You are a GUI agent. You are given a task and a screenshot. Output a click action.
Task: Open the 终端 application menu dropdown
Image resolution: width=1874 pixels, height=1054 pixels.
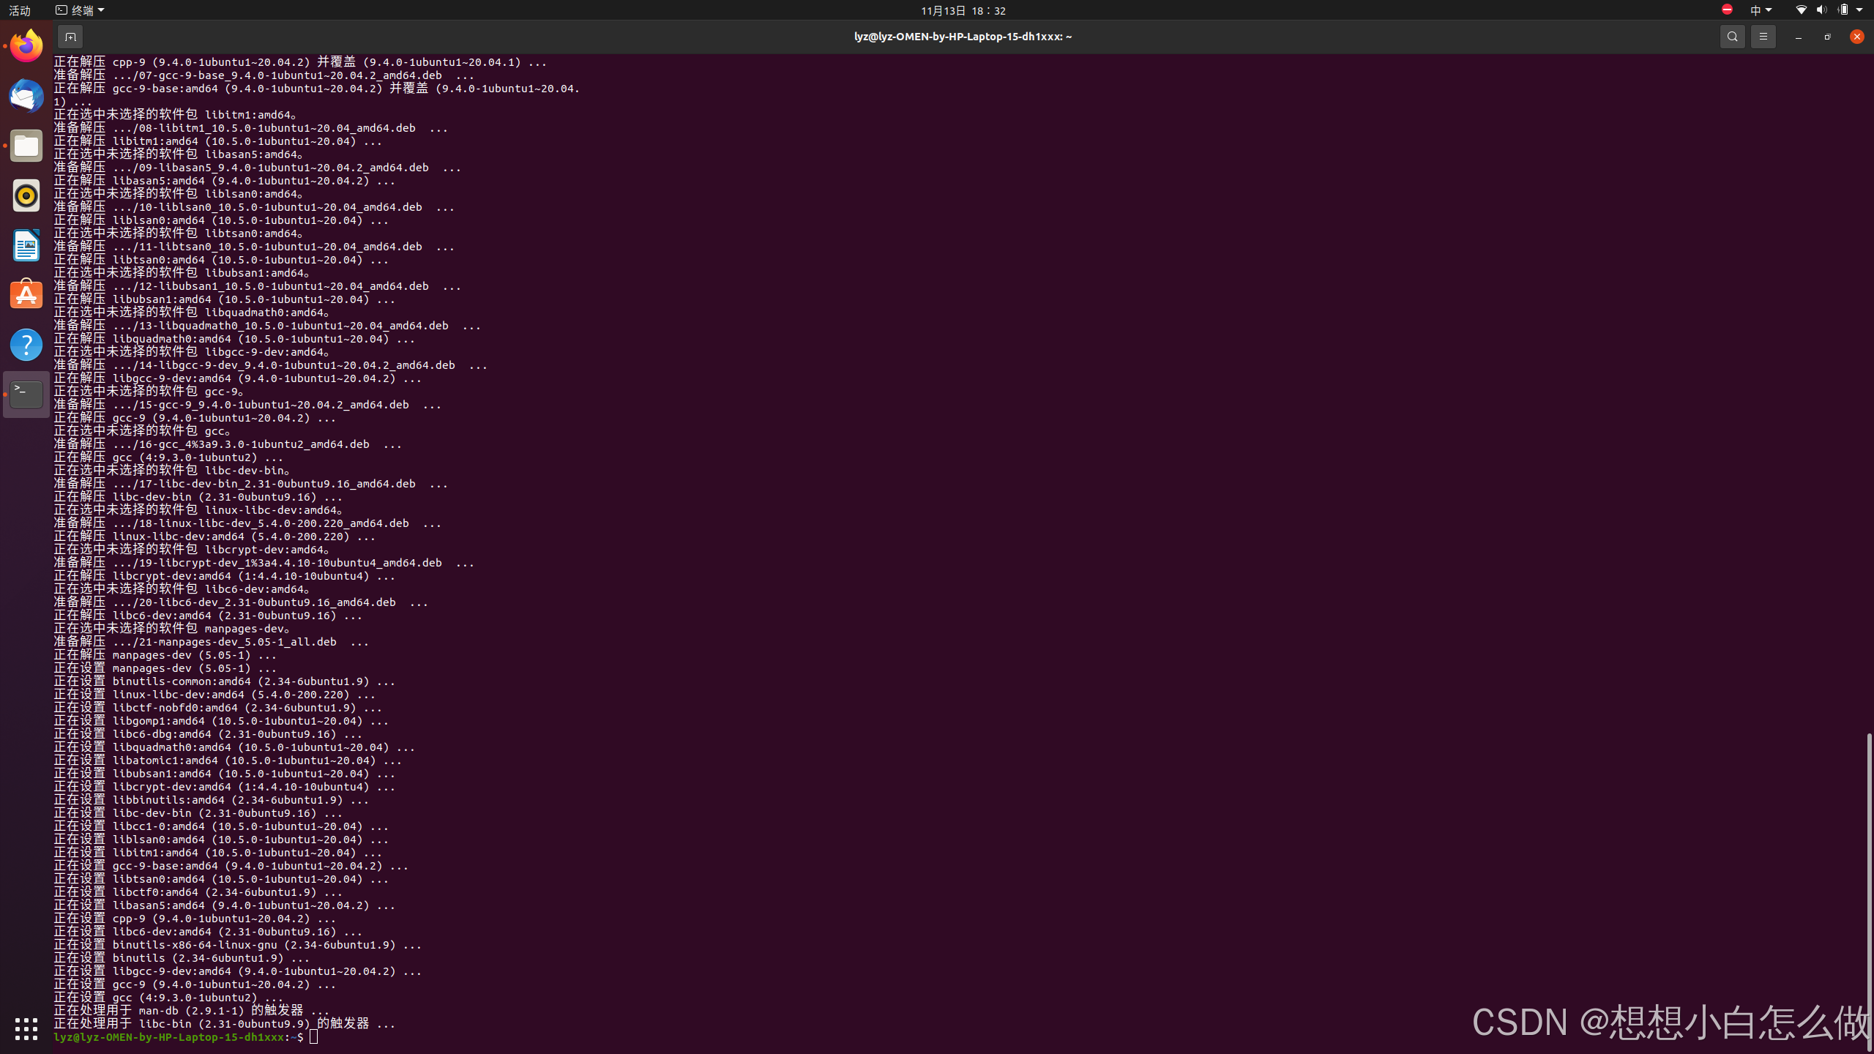(79, 10)
